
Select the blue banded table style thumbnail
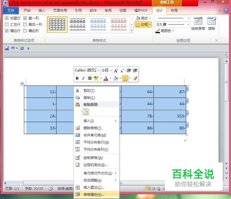point(98,24)
